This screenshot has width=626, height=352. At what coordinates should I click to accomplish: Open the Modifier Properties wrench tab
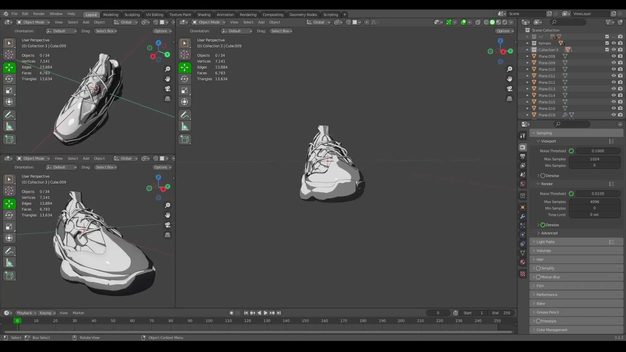click(x=523, y=216)
